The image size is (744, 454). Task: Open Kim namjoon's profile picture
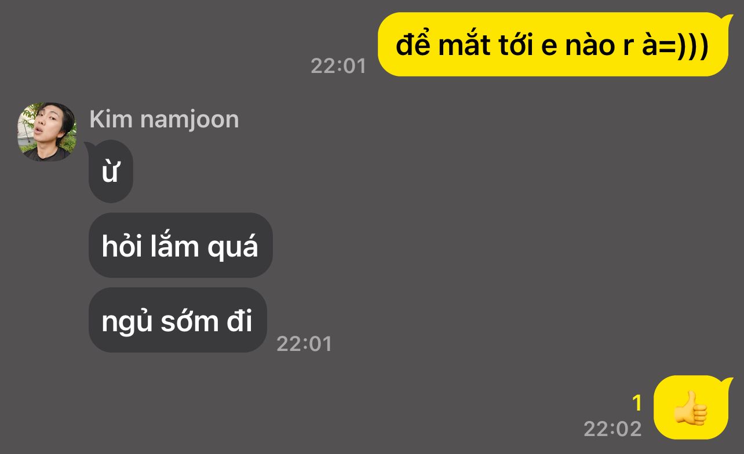click(x=46, y=132)
